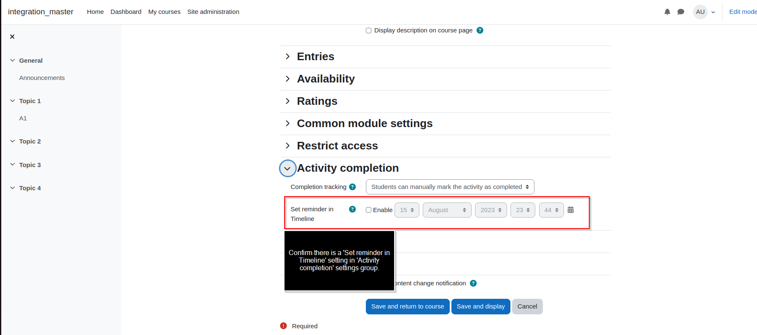Click Save and return to course
Image resolution: width=757 pixels, height=335 pixels.
tap(408, 306)
